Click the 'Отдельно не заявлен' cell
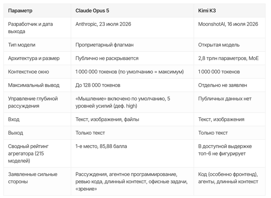Viewport: 271px width, 198px height. point(223,85)
